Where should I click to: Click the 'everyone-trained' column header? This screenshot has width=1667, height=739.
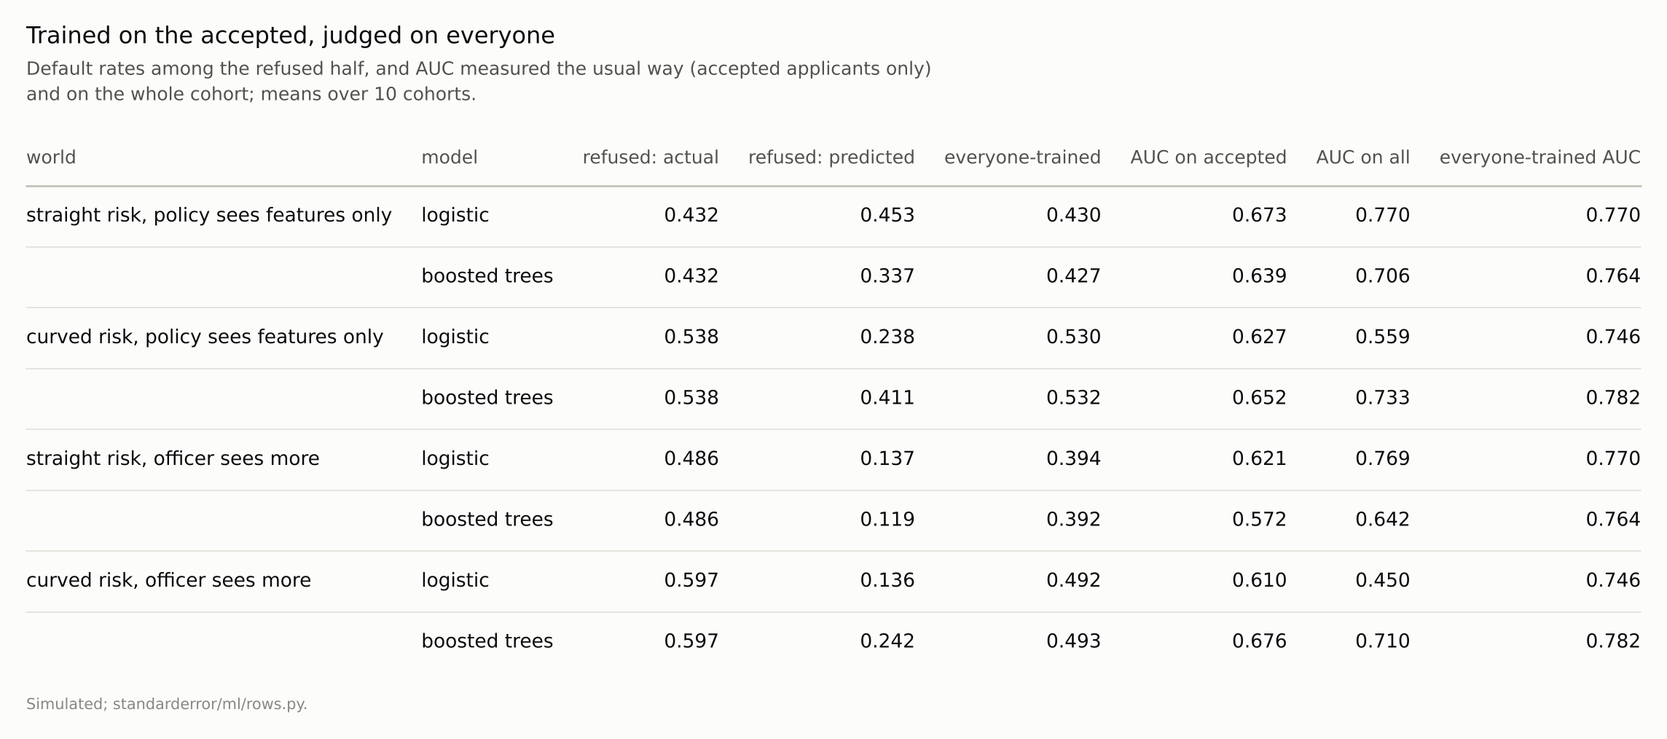1022,157
